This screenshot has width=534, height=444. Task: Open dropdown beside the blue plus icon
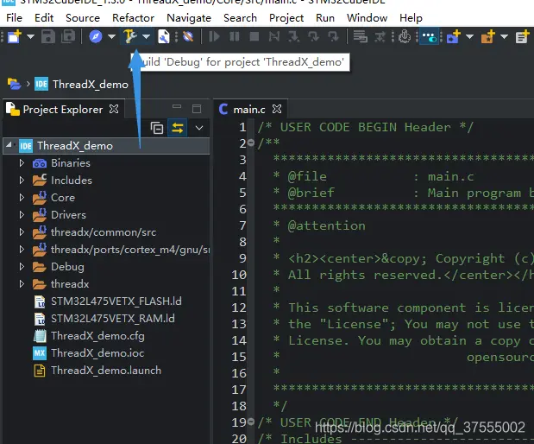point(469,36)
